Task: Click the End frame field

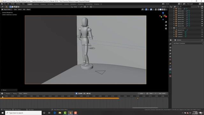Action: coord(162,94)
